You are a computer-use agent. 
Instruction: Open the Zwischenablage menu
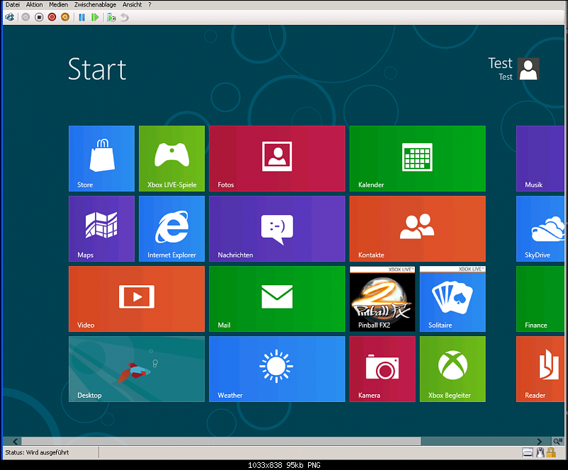(96, 5)
